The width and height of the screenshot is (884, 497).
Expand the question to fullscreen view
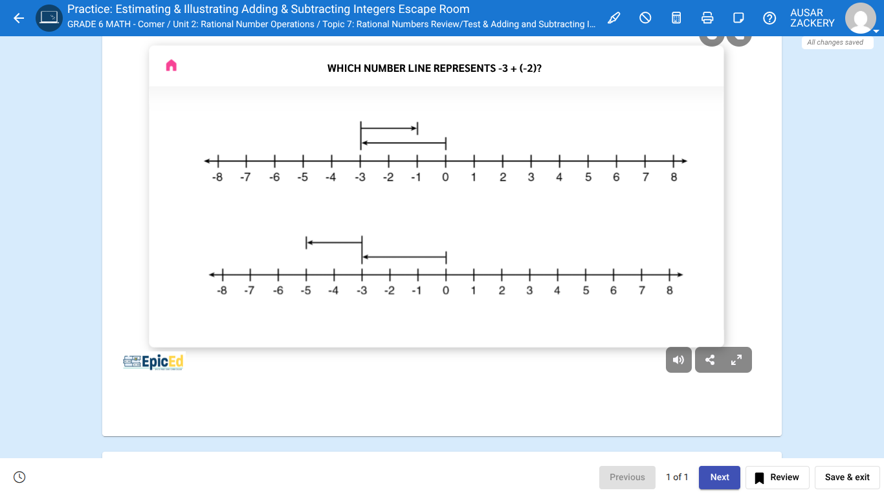click(736, 359)
